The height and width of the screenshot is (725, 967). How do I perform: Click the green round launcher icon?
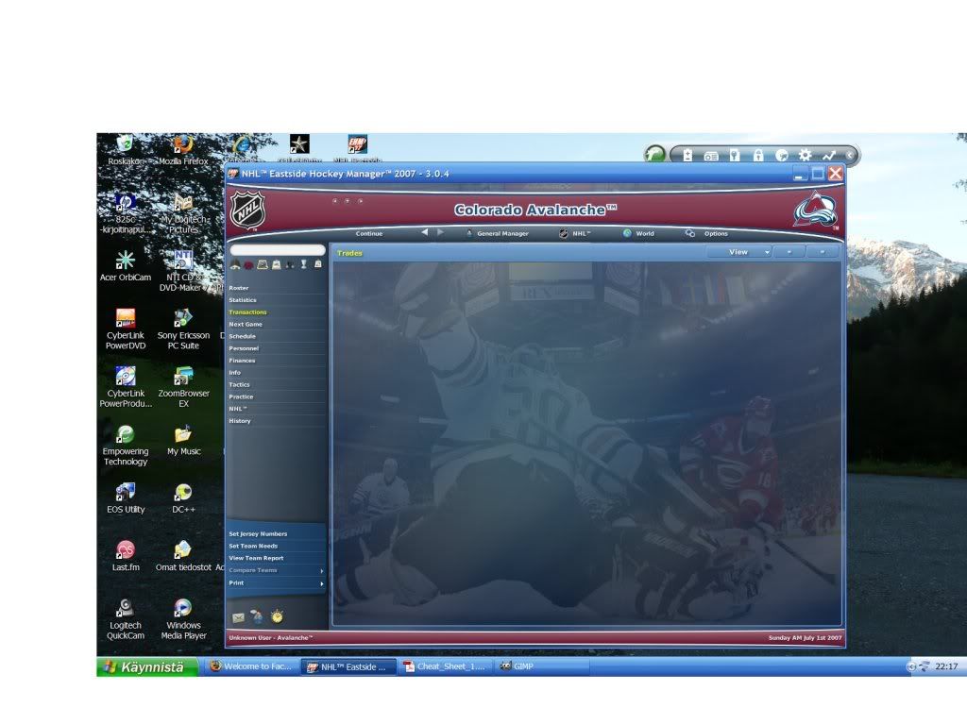click(x=655, y=154)
